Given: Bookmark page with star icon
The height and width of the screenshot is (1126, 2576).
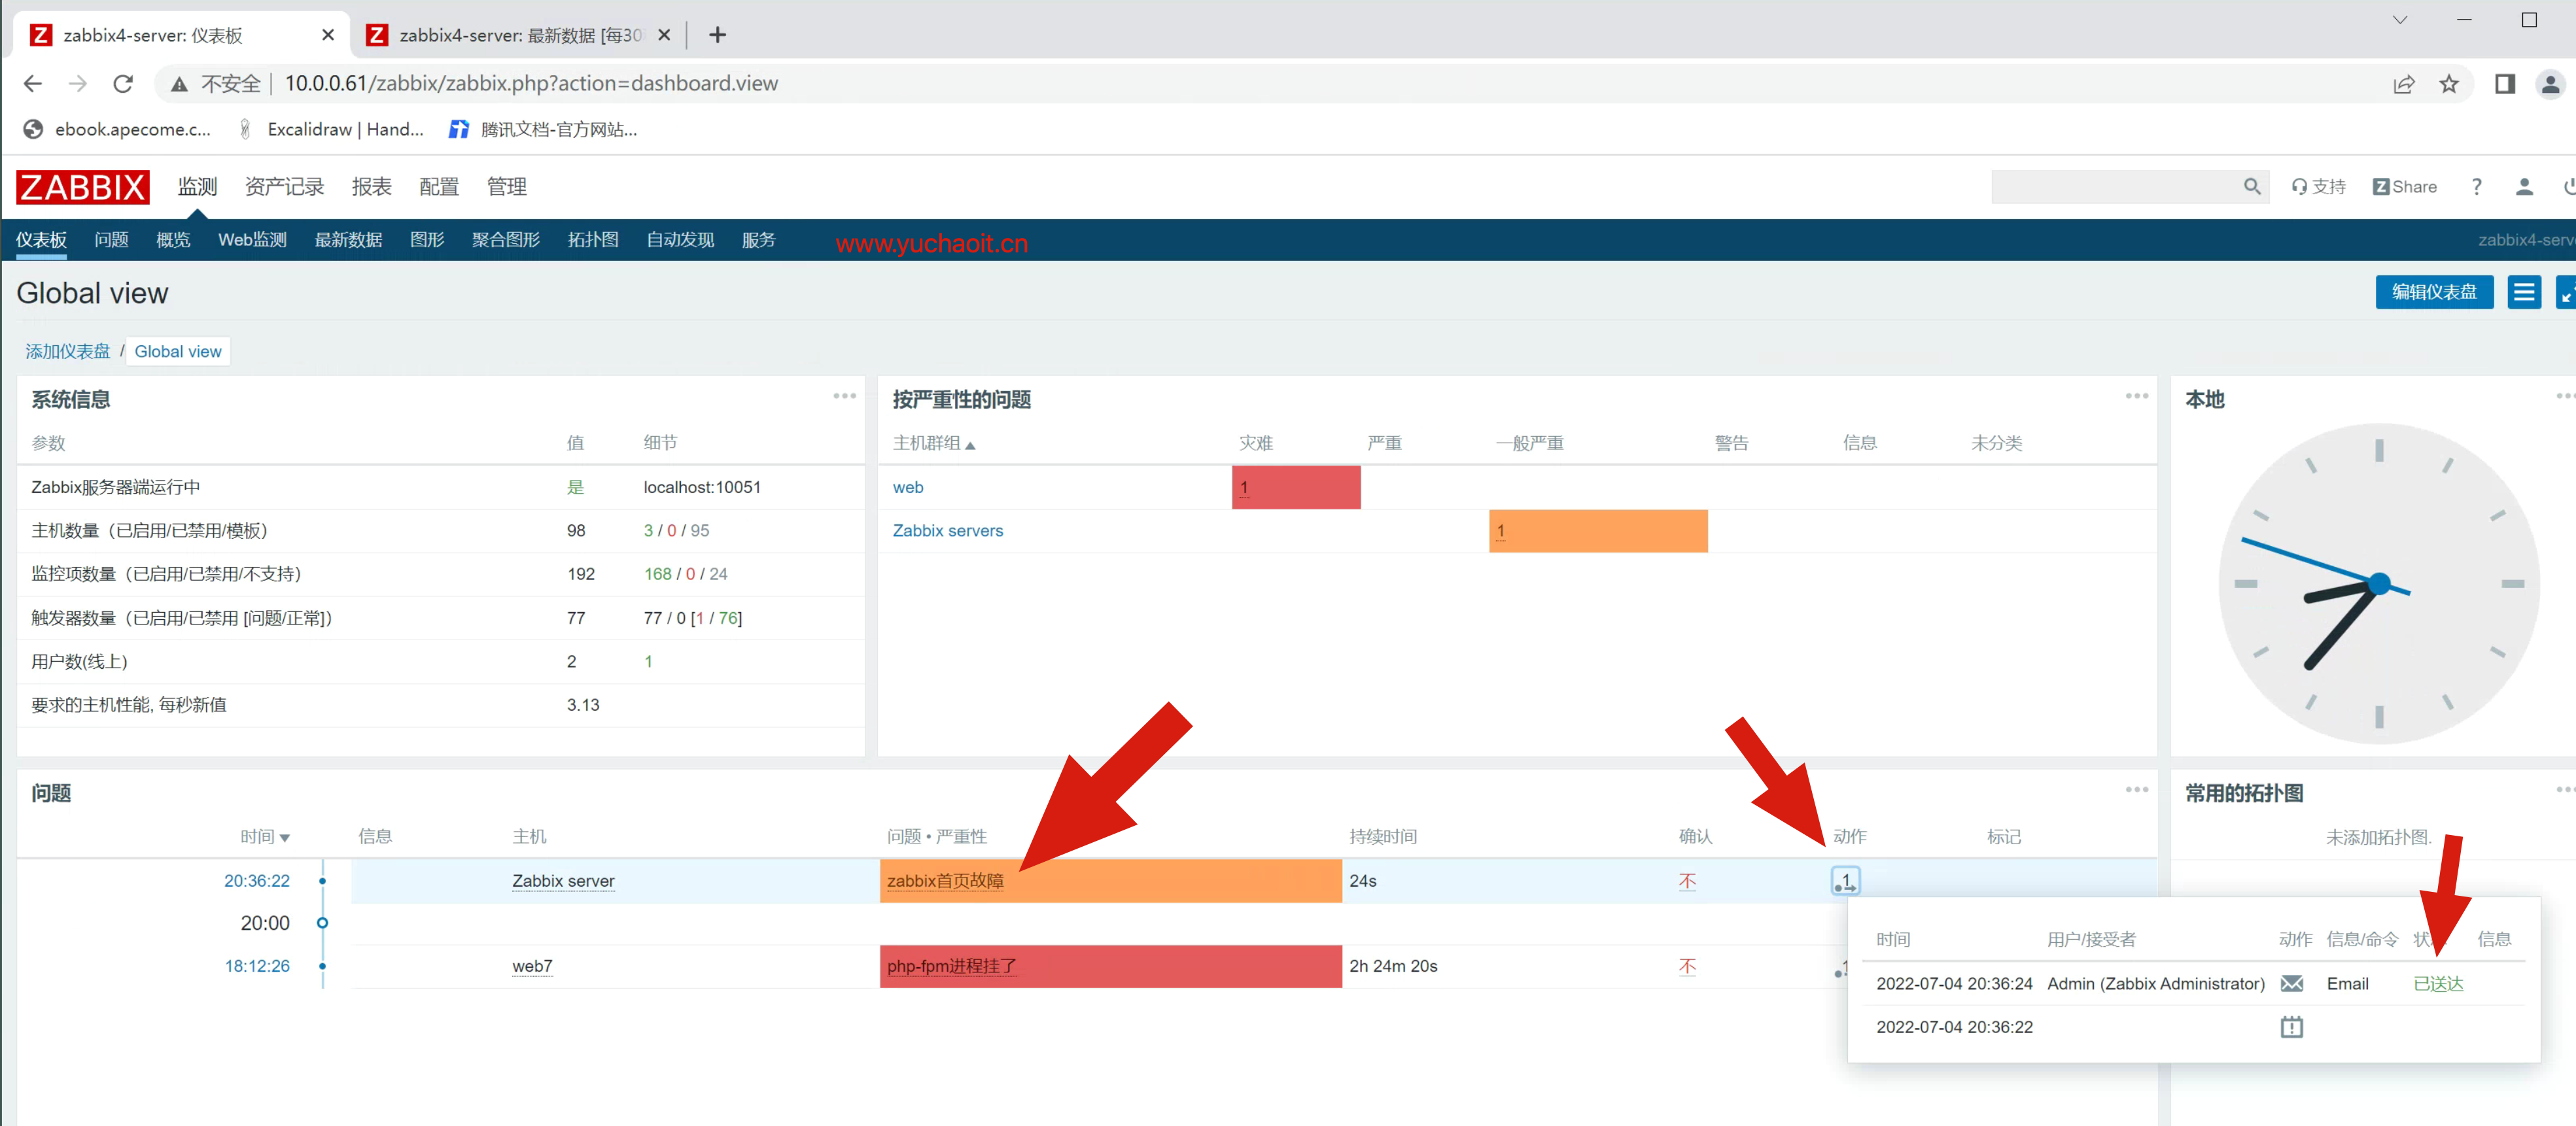Looking at the screenshot, I should (x=2448, y=84).
